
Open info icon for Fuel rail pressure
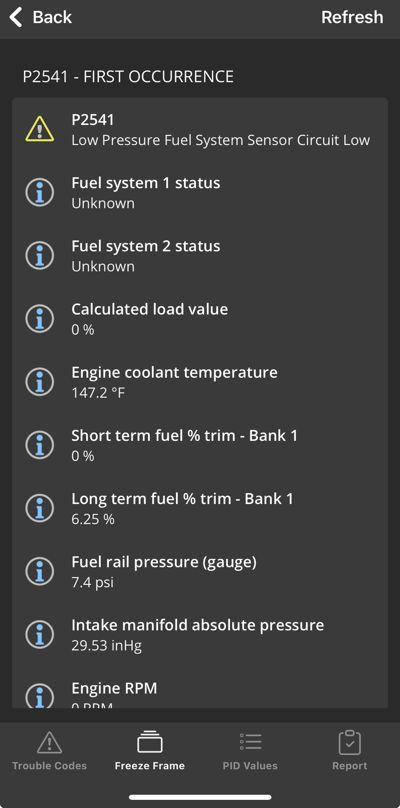[x=40, y=571]
